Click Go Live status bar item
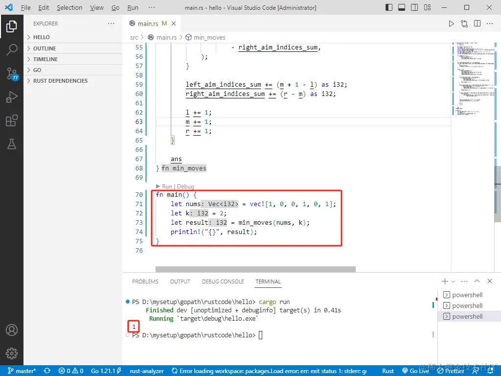 coord(416,371)
